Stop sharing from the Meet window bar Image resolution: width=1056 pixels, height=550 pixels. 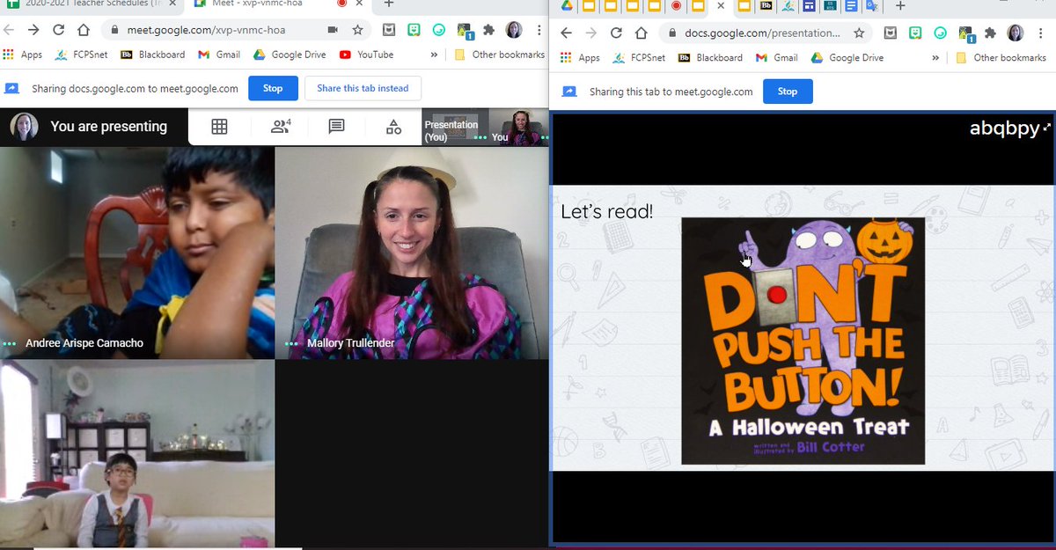[x=273, y=88]
